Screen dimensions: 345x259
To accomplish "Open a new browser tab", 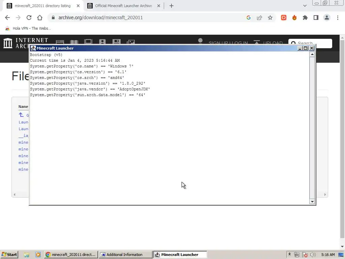I will click(171, 6).
